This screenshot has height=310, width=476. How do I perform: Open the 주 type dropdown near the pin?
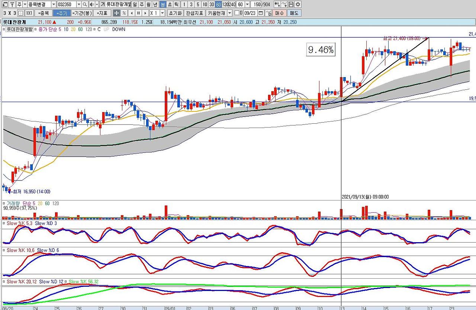[25, 4]
